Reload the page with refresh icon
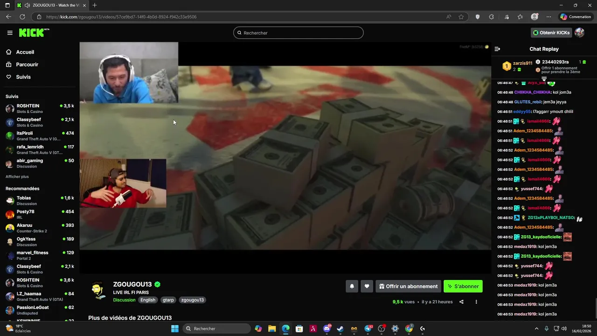 pos(22,17)
